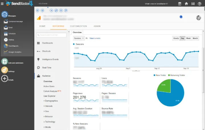Switch chart granularity to Week
205x130 pixels.
(188, 38)
